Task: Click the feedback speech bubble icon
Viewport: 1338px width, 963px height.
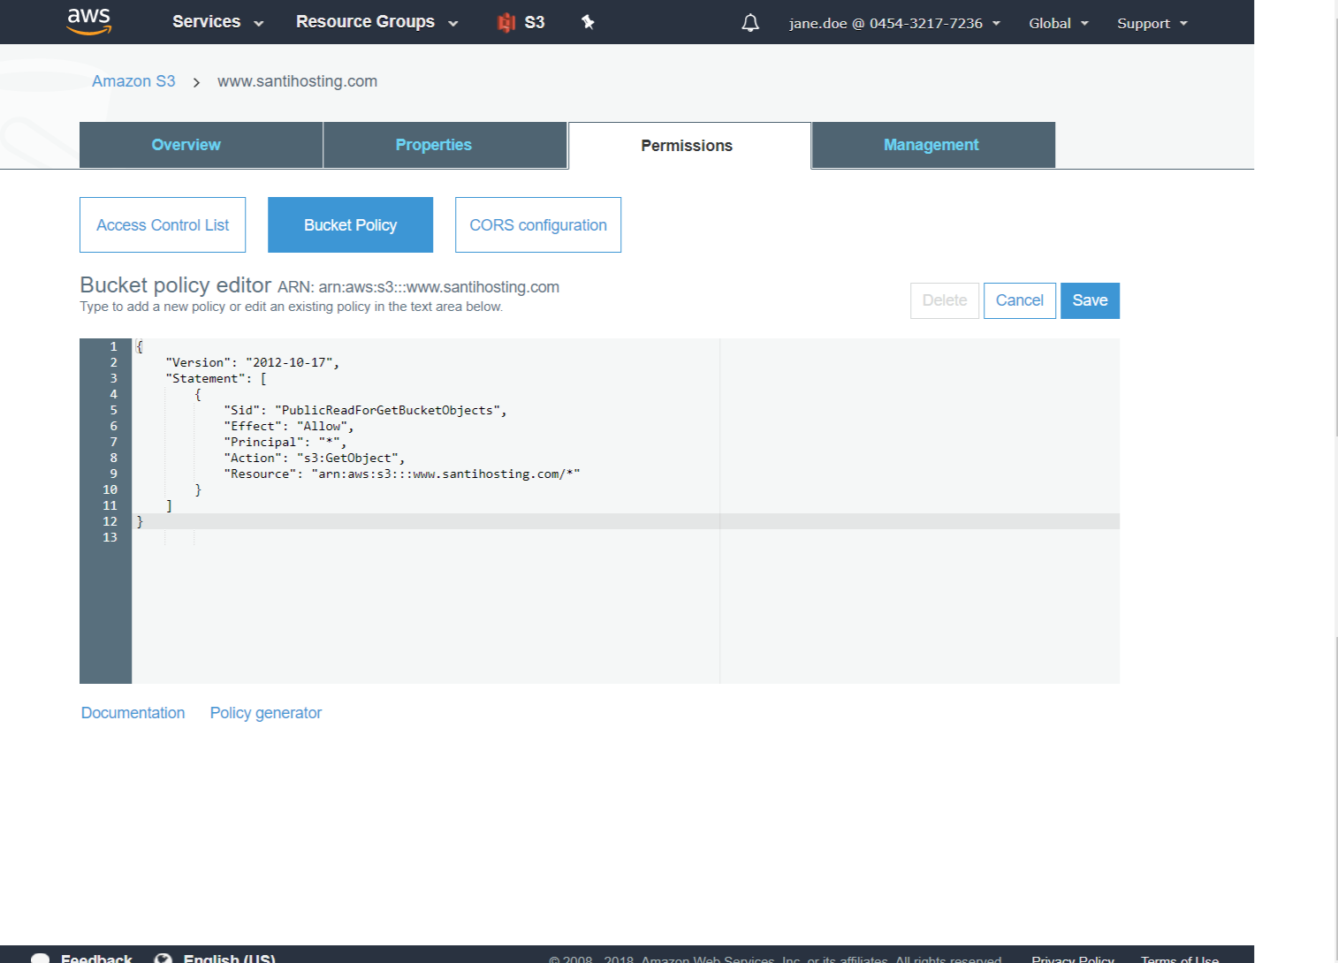Action: (40, 959)
